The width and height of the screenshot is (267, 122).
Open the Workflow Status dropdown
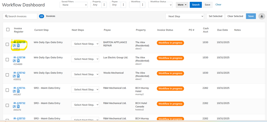[x=160, y=5]
